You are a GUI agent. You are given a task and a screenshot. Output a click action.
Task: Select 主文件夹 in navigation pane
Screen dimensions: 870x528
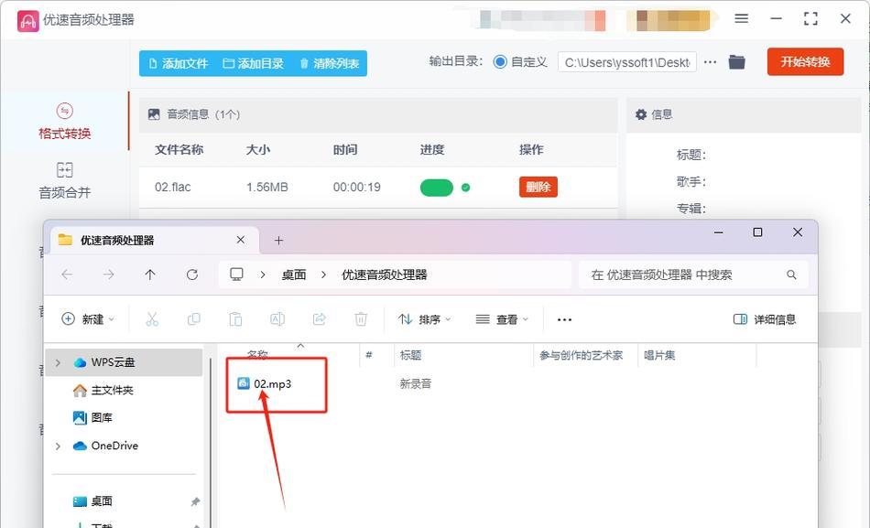click(103, 391)
